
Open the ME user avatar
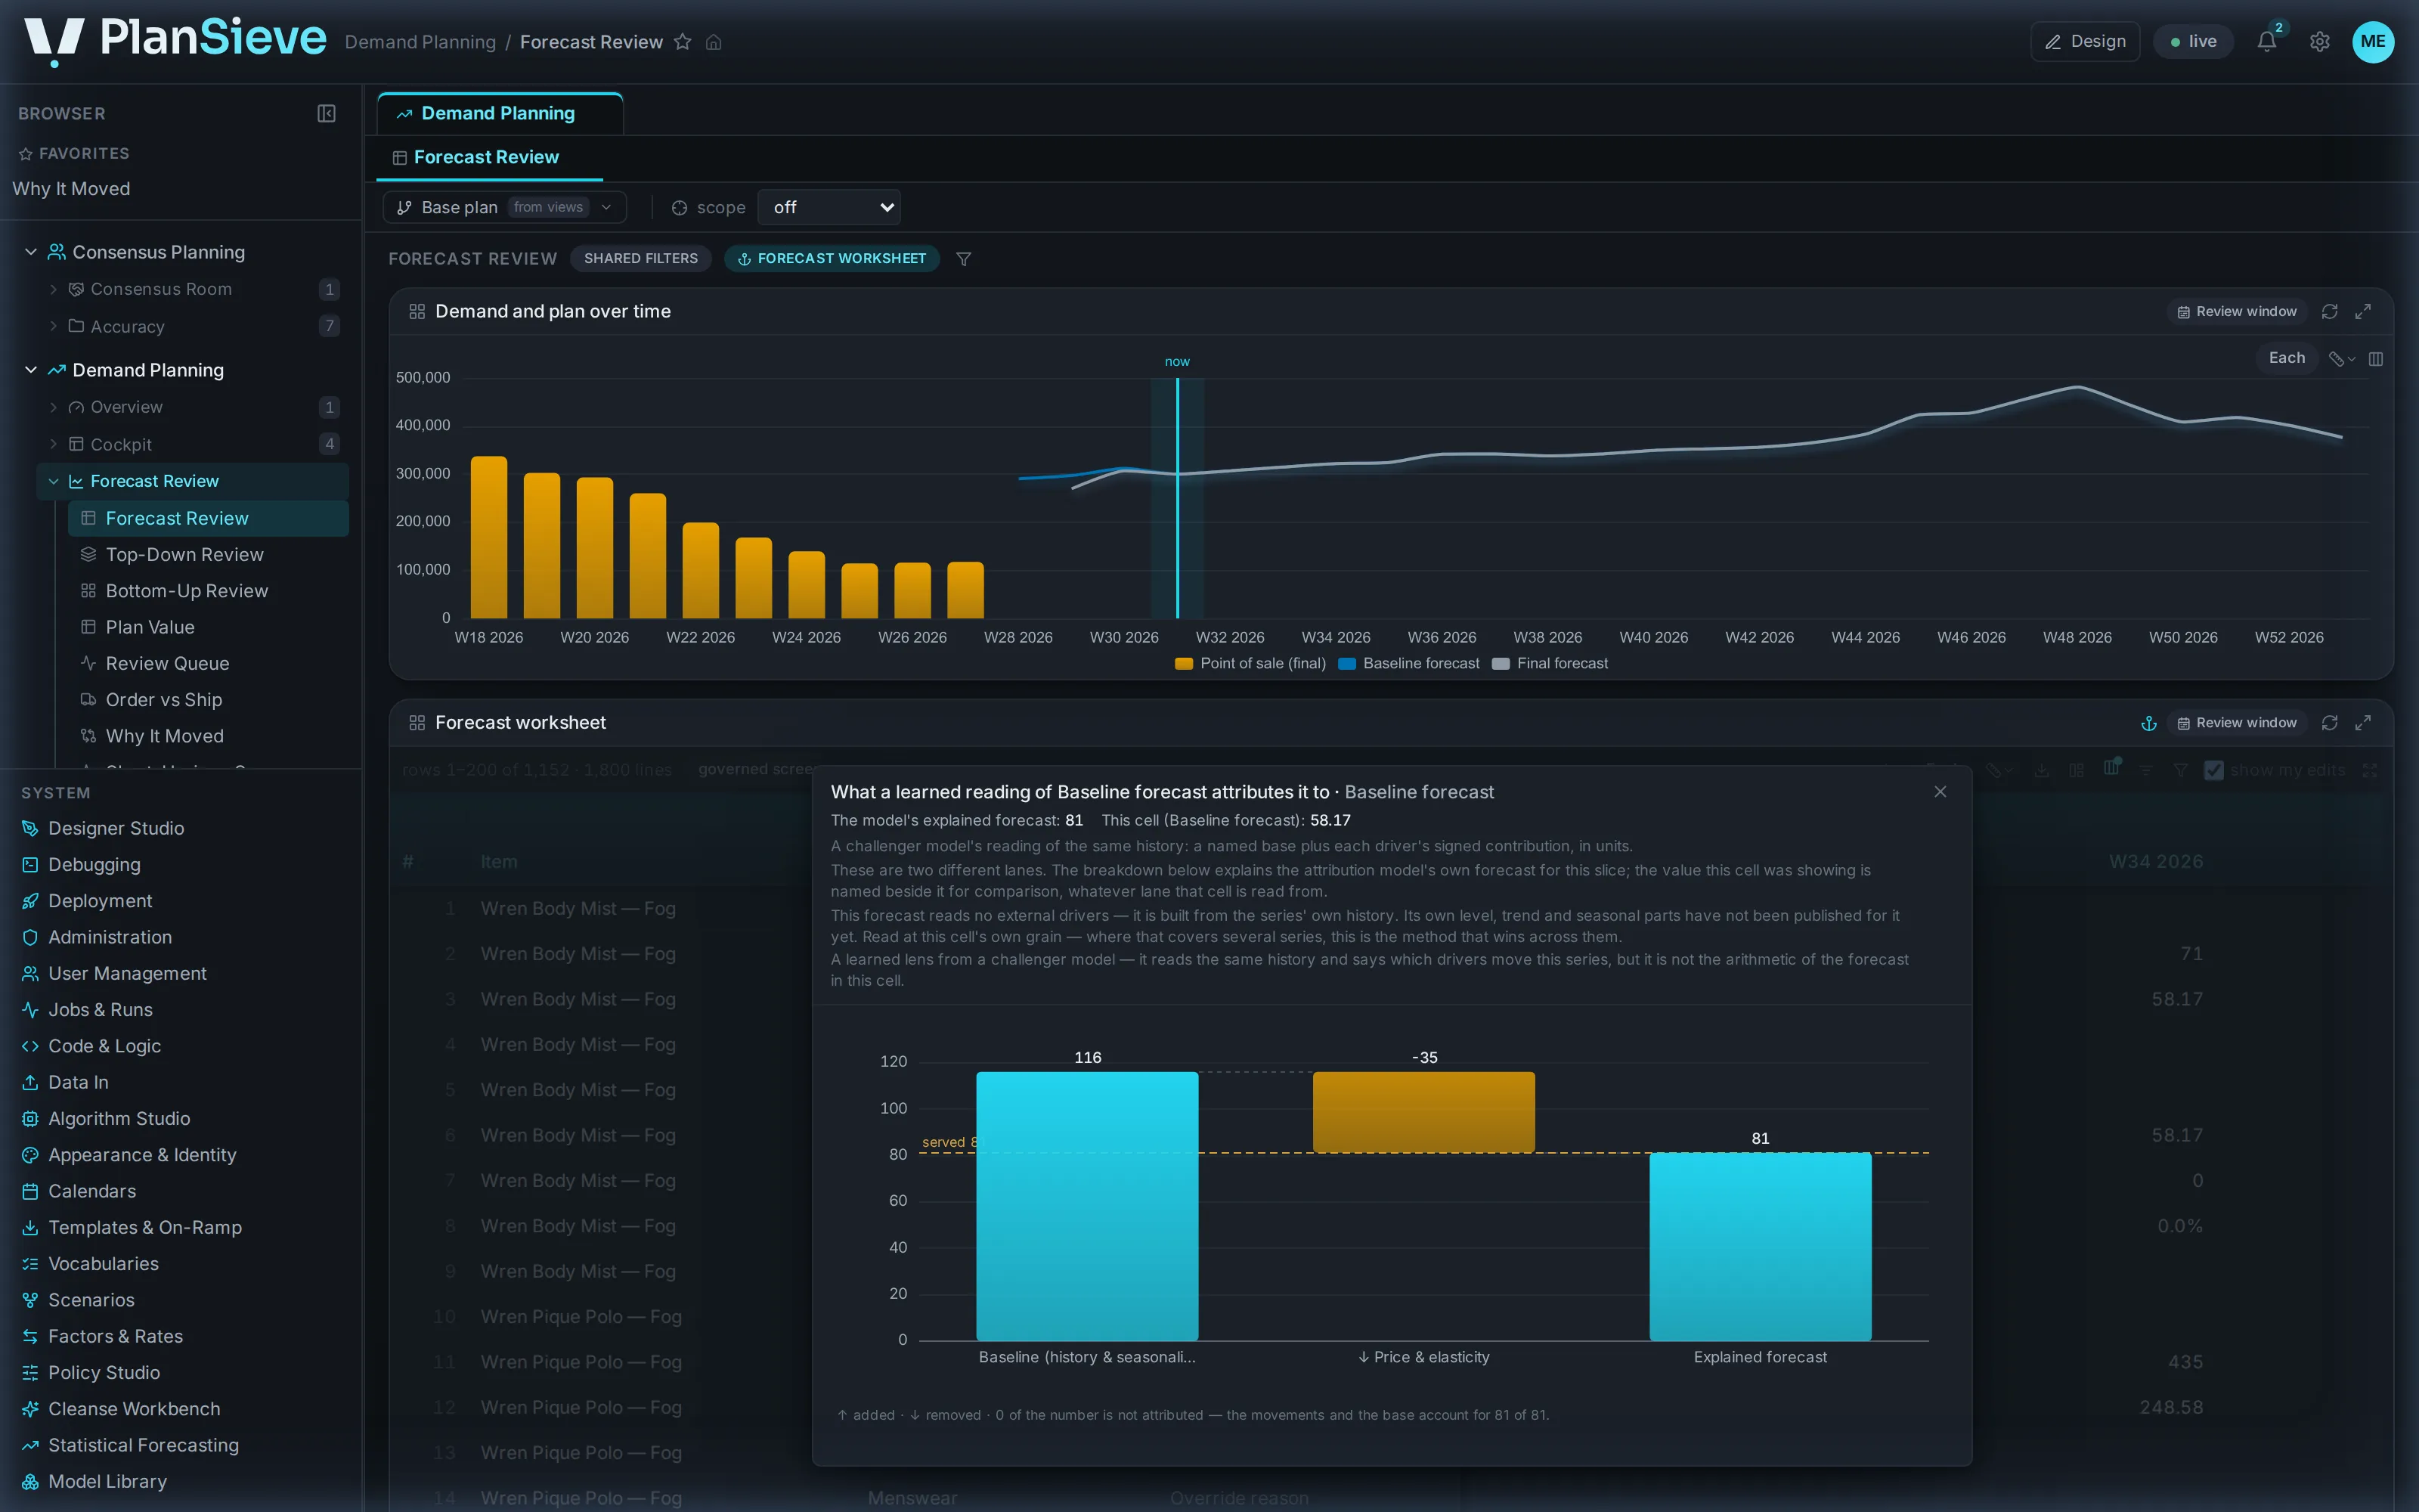[2373, 42]
